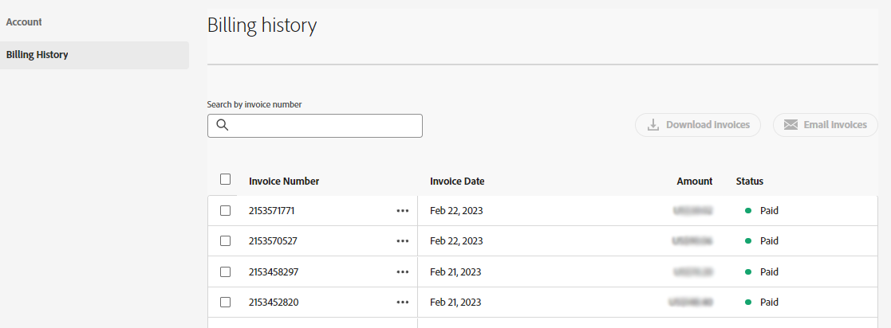Open more options for invoice 2153571771
Viewport: 891px width, 328px height.
pos(402,211)
